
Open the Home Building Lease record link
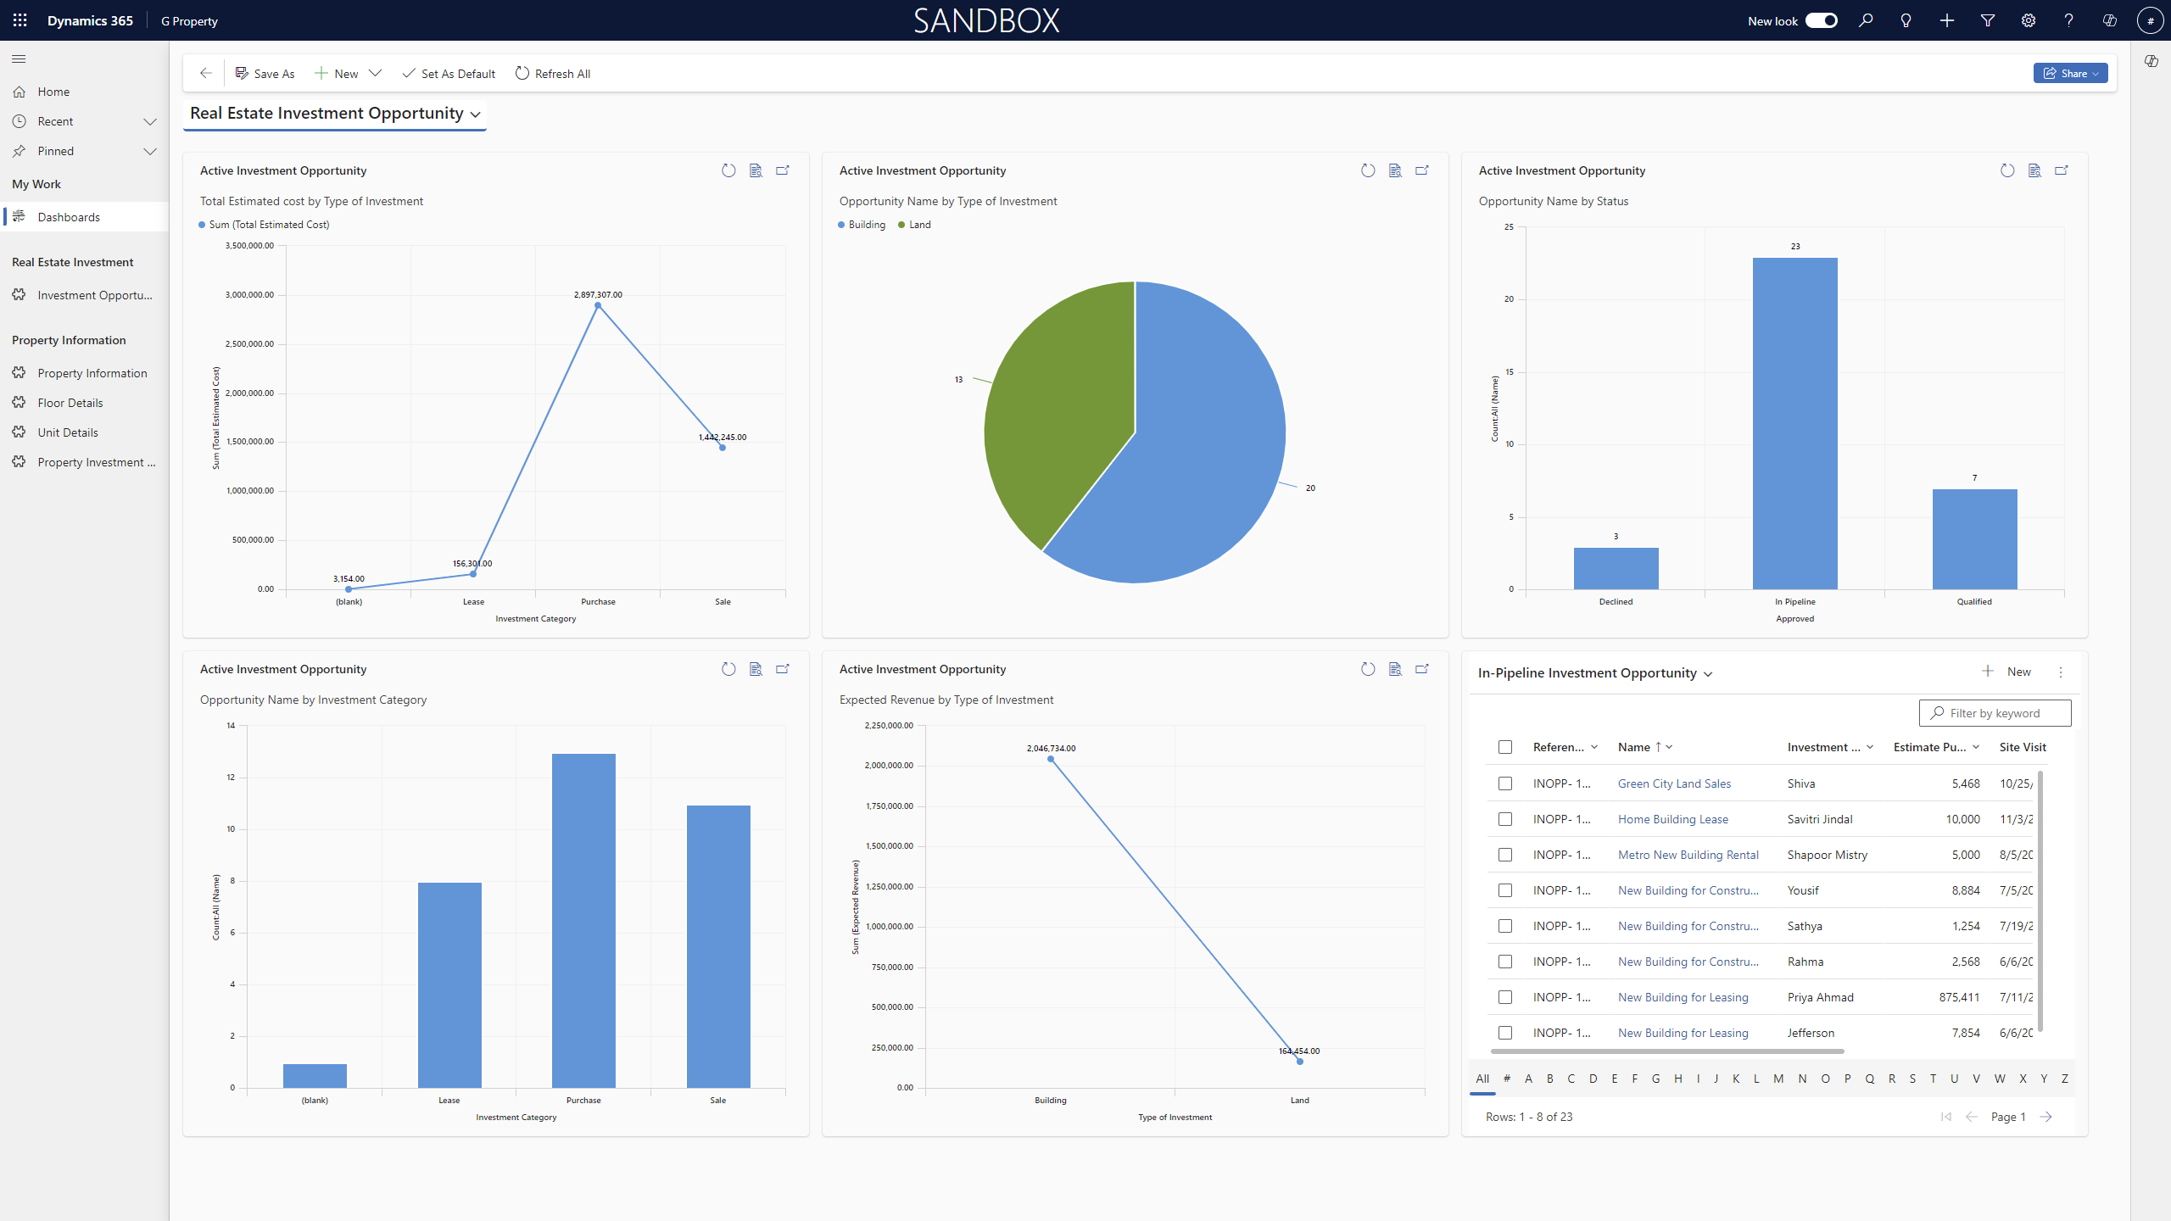1672,819
